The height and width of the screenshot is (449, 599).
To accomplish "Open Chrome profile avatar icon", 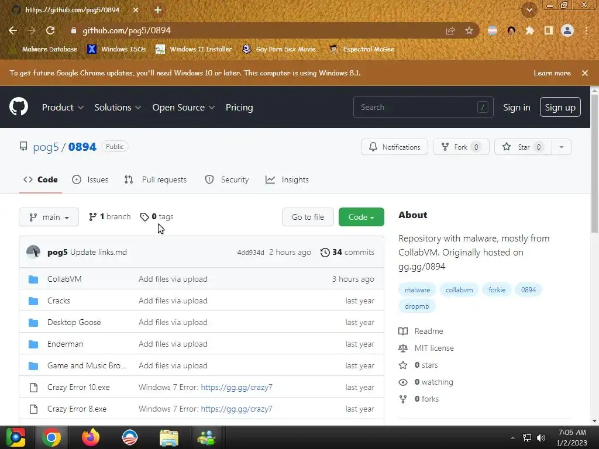I will tap(567, 30).
